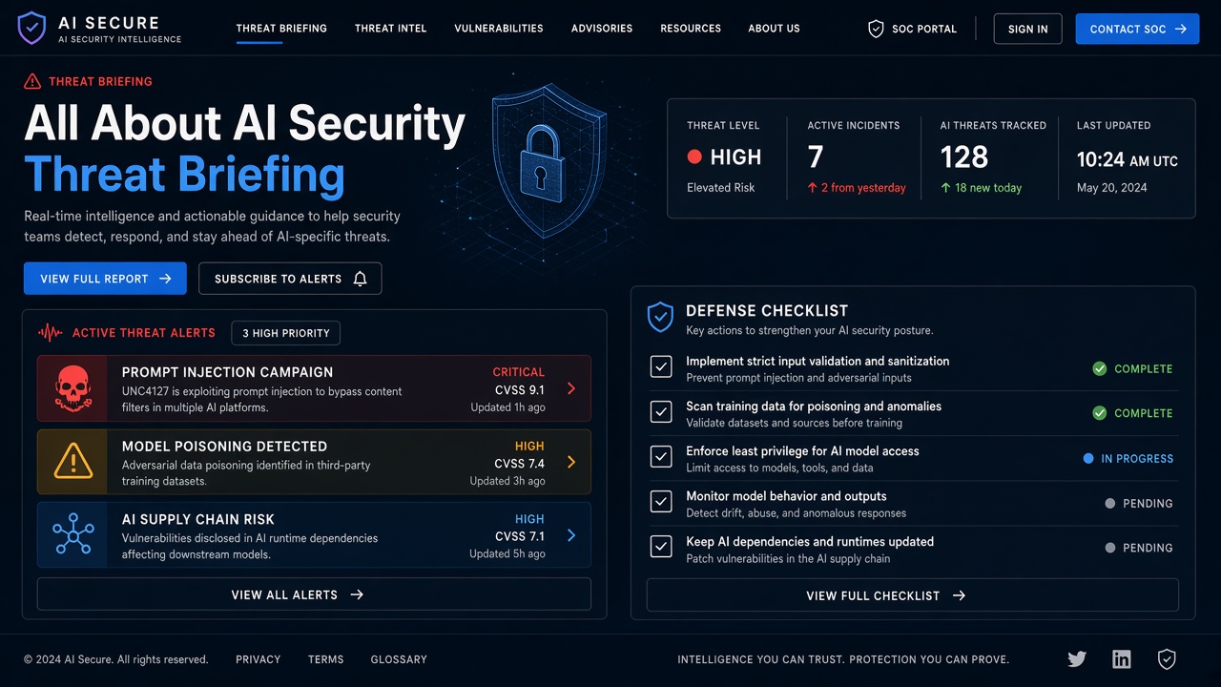Click the bell icon on Subscribe to Alerts
The image size is (1221, 687).
pyautogui.click(x=360, y=279)
